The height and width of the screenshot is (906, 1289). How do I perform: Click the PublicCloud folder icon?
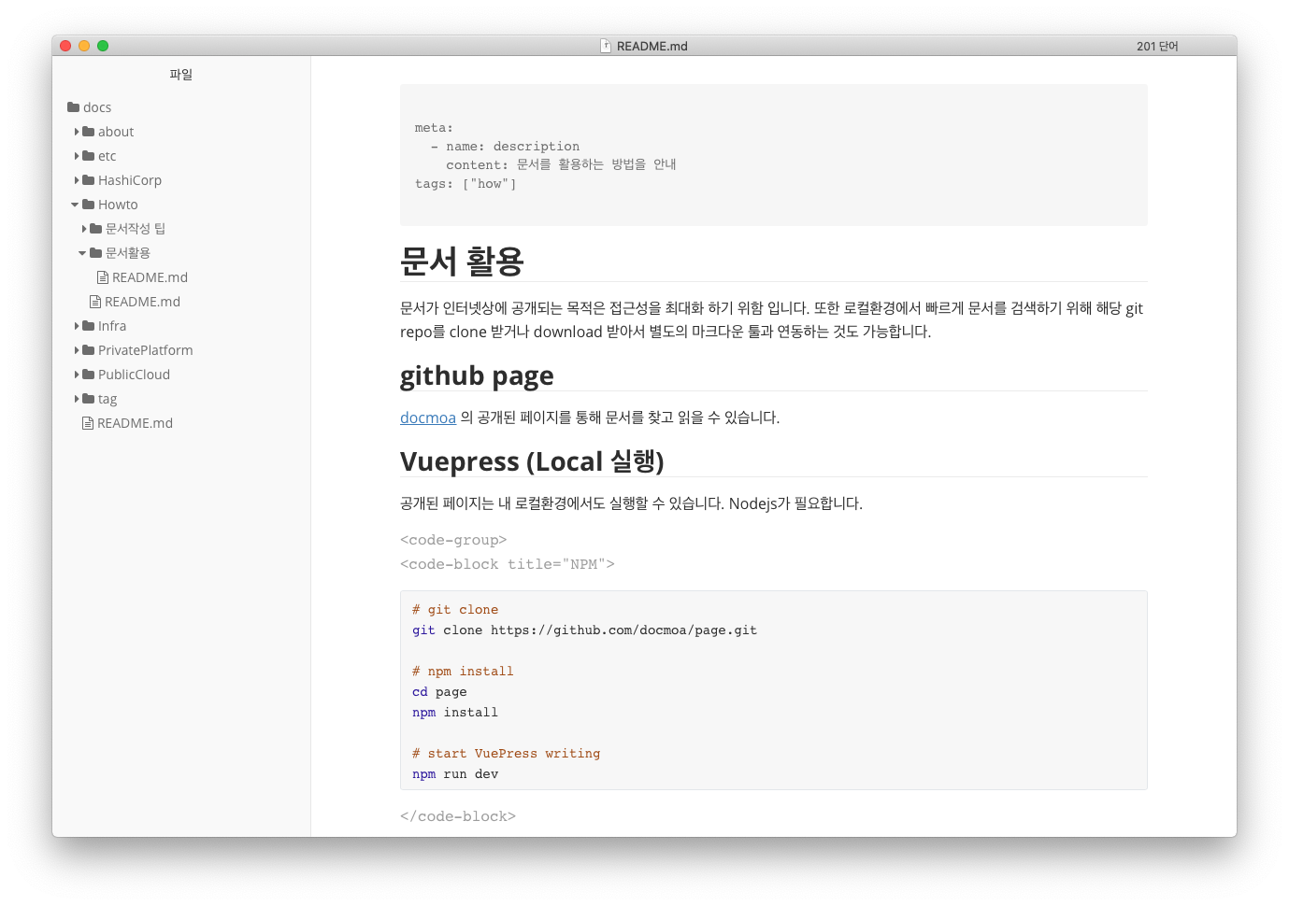[89, 375]
